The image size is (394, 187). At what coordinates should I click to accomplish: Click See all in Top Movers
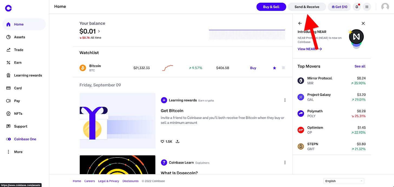coord(360,66)
